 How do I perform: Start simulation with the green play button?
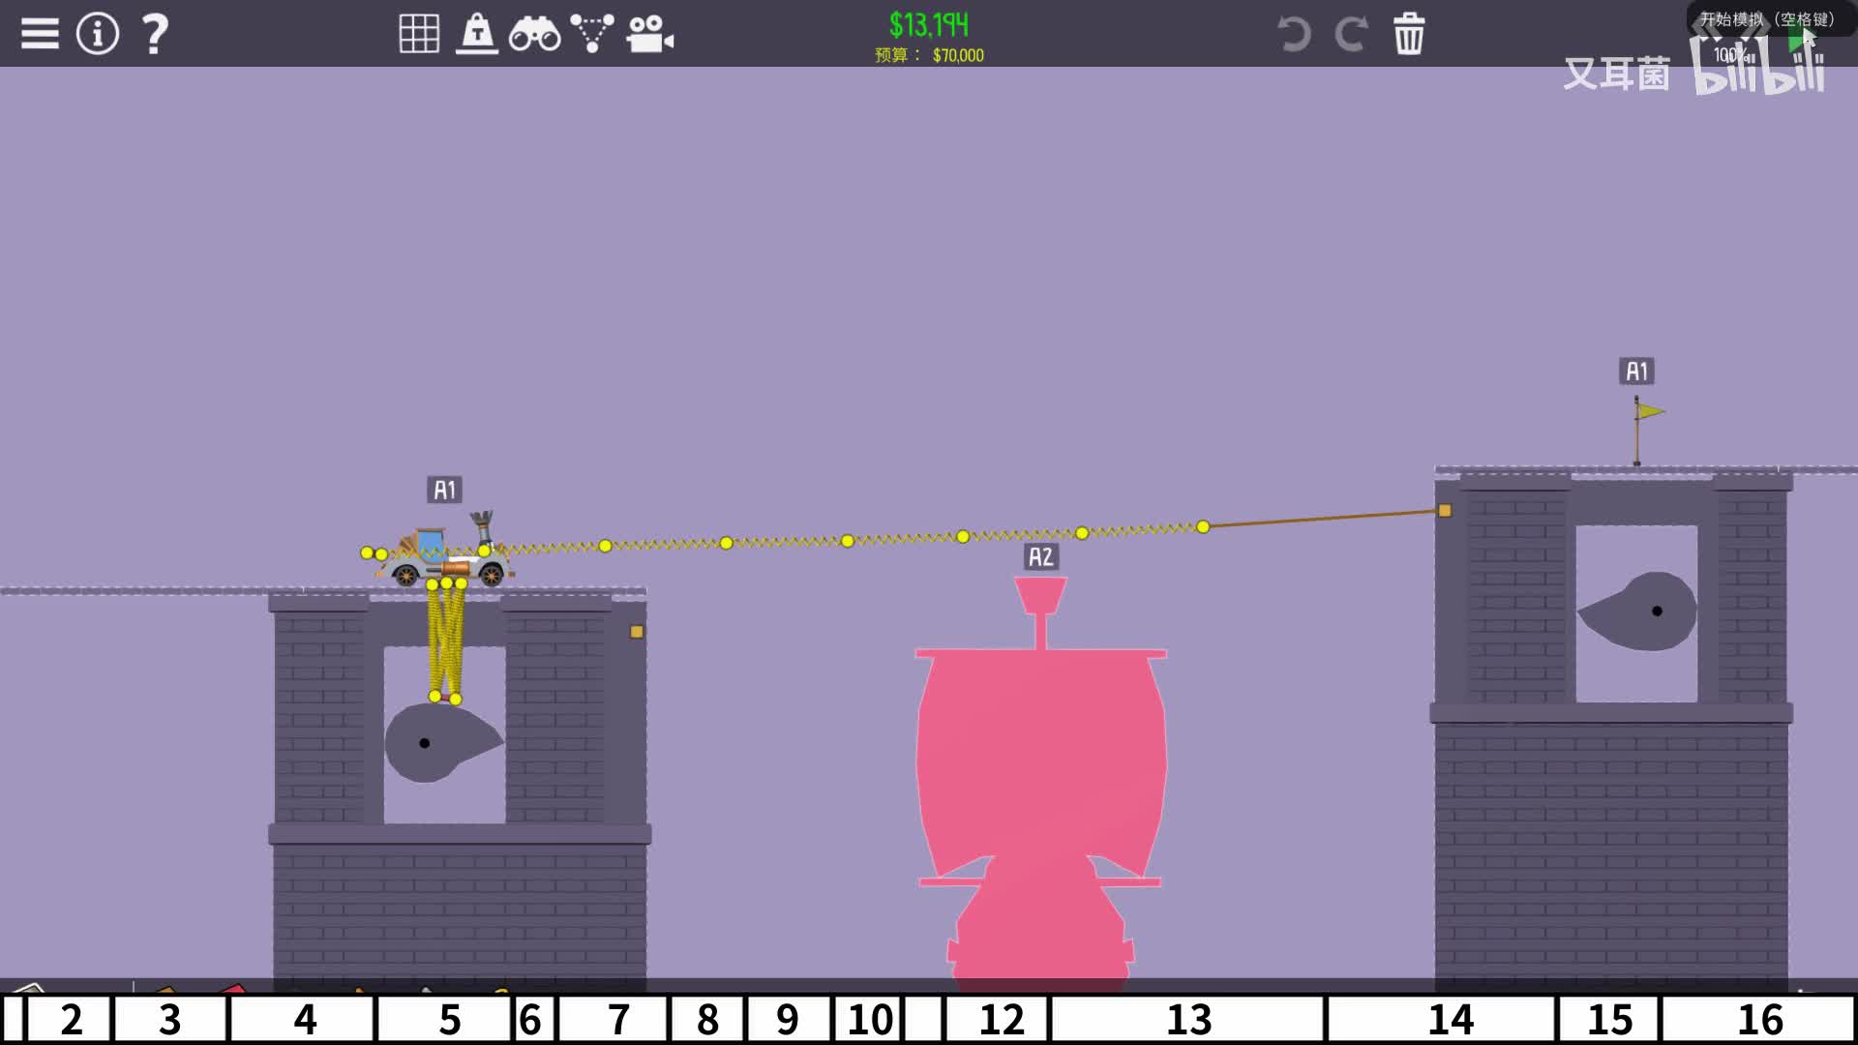point(1798,41)
